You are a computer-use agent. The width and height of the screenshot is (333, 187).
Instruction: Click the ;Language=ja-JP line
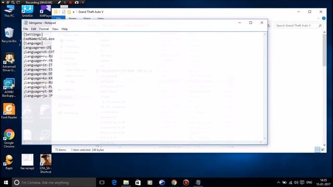pyautogui.click(x=38, y=96)
